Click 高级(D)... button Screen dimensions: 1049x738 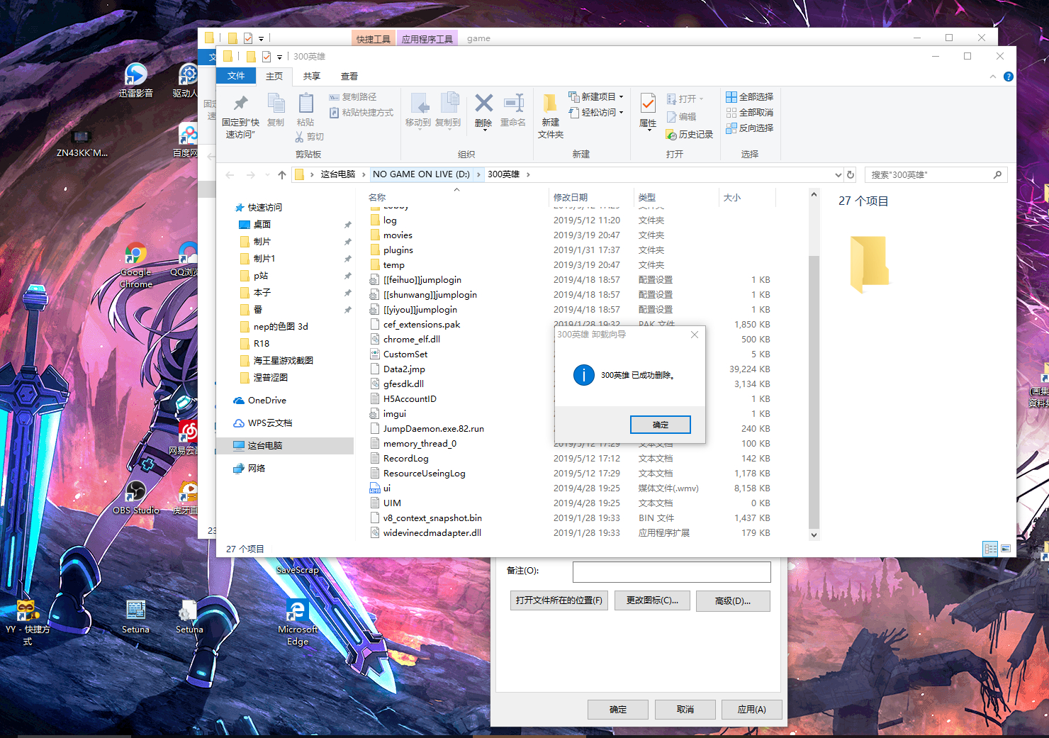733,600
